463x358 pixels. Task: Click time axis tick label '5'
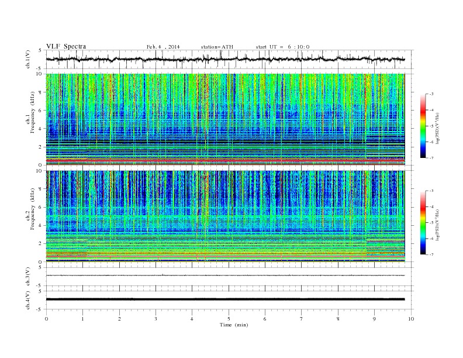point(229,319)
